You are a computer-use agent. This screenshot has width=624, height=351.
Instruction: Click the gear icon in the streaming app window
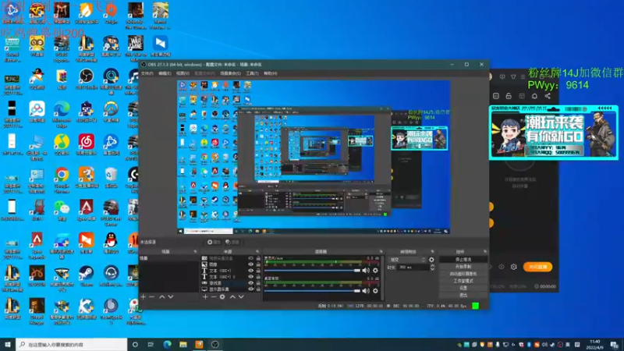pyautogui.click(x=514, y=267)
